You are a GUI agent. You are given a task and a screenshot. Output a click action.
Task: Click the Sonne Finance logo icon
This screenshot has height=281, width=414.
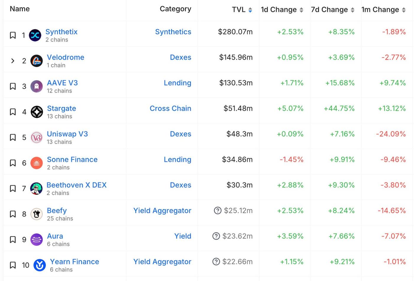(37, 163)
